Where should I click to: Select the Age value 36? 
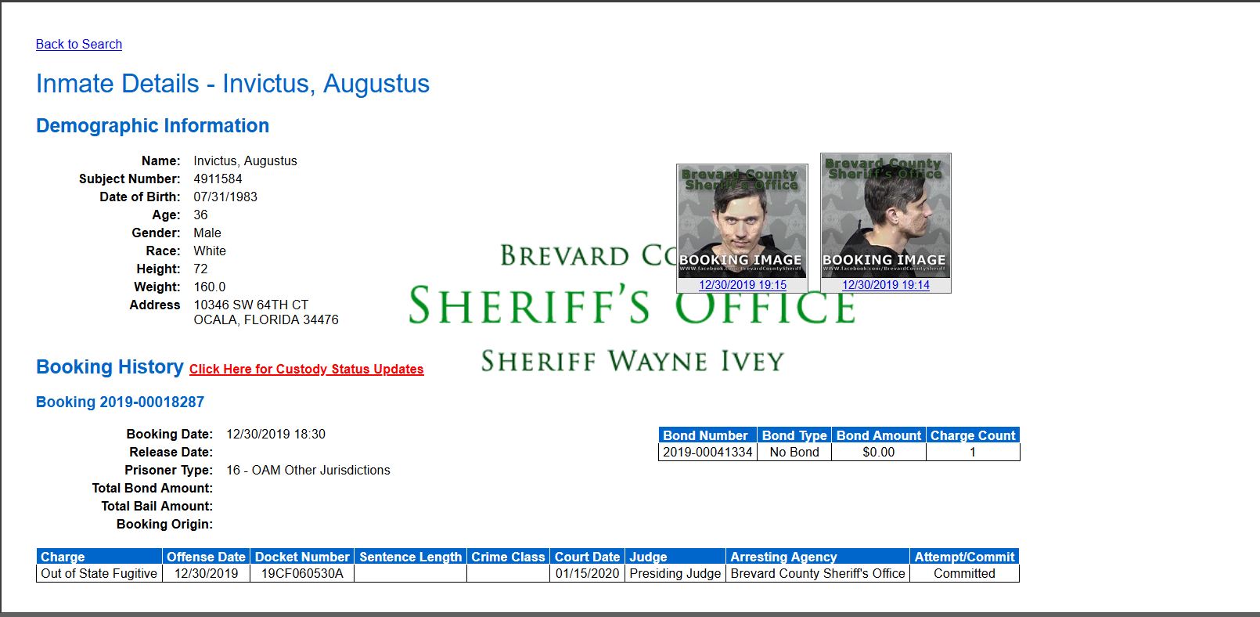click(201, 215)
